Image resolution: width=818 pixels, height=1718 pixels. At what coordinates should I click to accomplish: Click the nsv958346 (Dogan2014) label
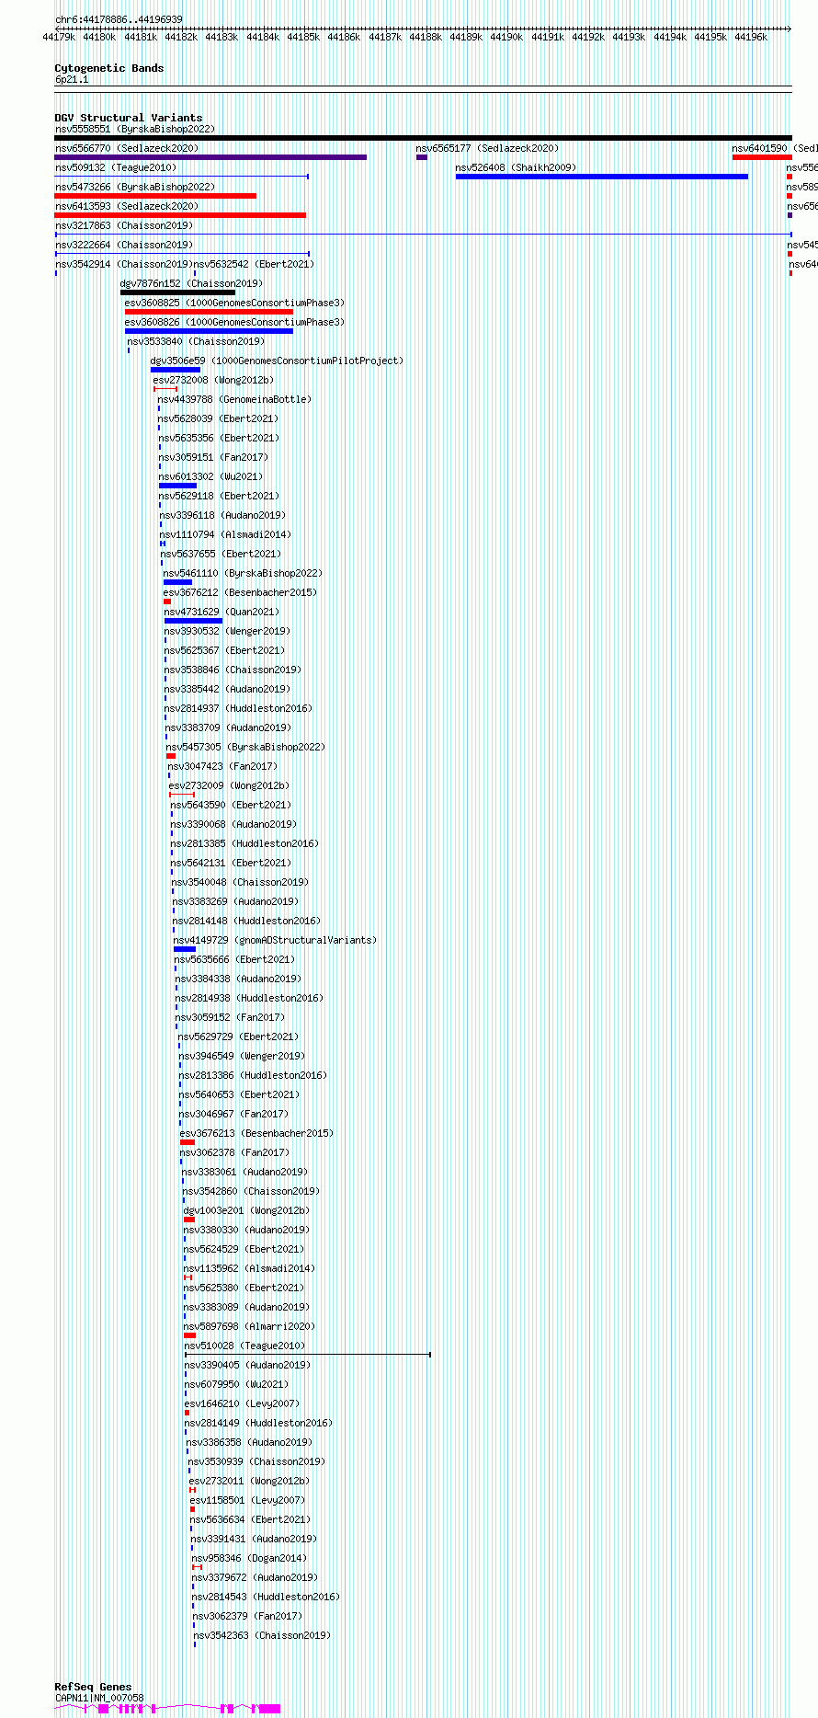click(x=249, y=1558)
